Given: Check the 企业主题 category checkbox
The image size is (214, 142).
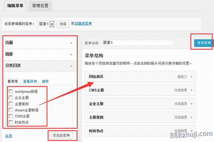Looking at the screenshot, I should click(x=11, y=98).
